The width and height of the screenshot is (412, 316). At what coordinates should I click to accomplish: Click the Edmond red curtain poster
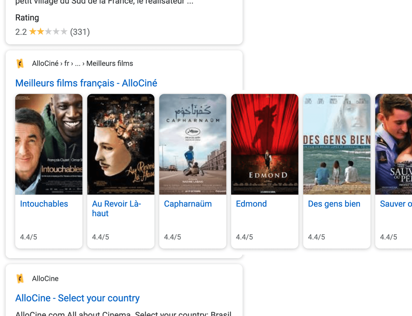pos(265,144)
